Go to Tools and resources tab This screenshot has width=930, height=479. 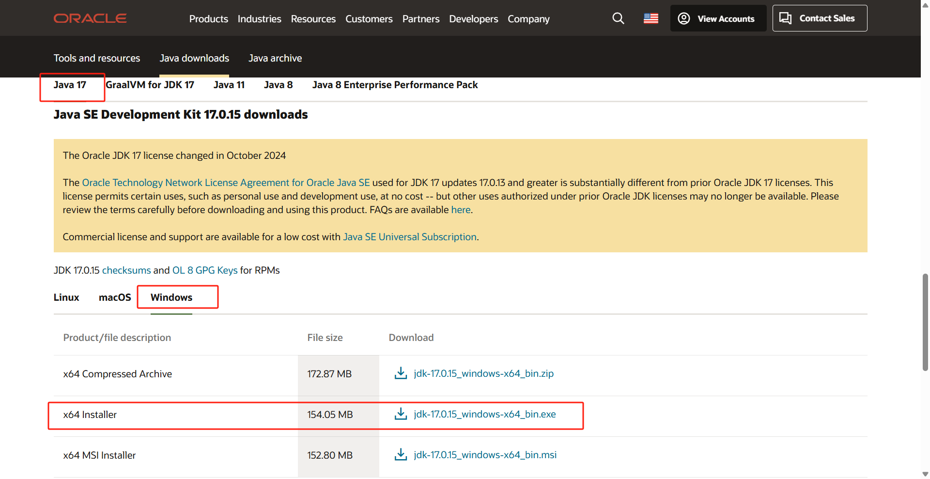97,58
